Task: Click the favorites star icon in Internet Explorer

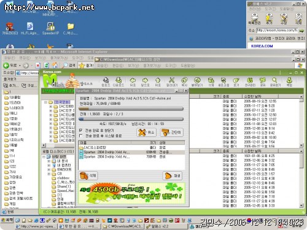Action: coord(82,66)
